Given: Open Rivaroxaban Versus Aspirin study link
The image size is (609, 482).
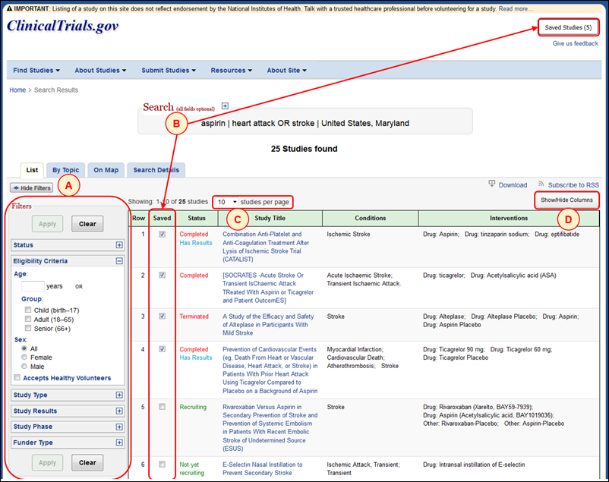Looking at the screenshot, I should [x=270, y=427].
